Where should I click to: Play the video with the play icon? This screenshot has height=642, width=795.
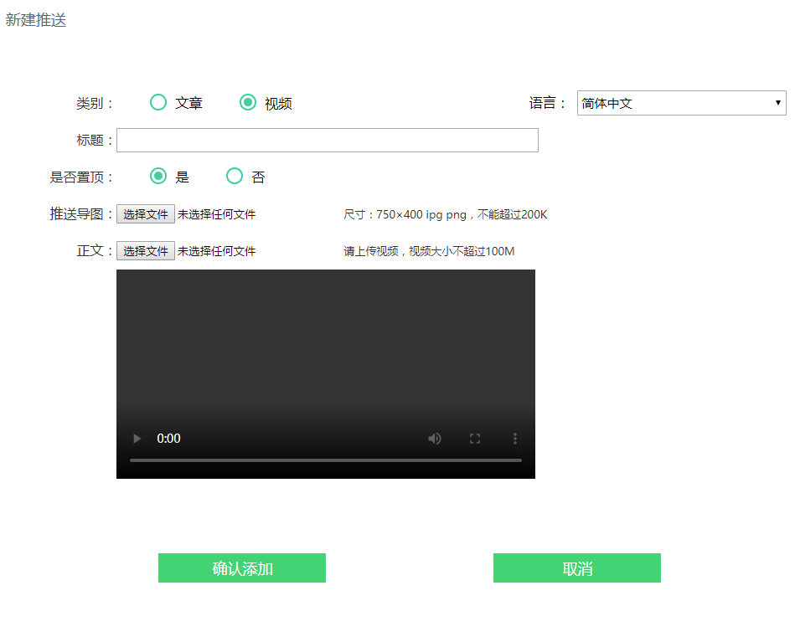coord(137,439)
